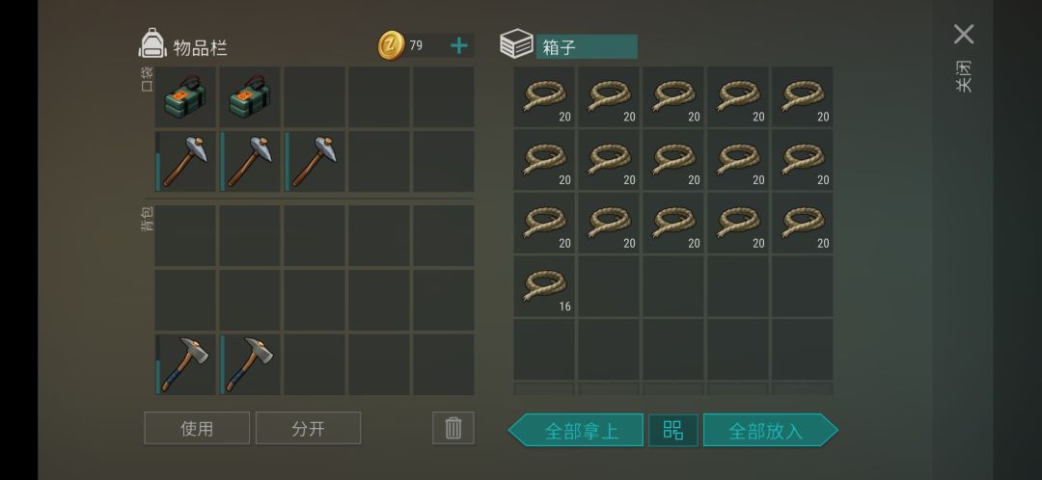The image size is (1042, 480).
Task: Add coins with the plus icon
Action: click(x=459, y=46)
